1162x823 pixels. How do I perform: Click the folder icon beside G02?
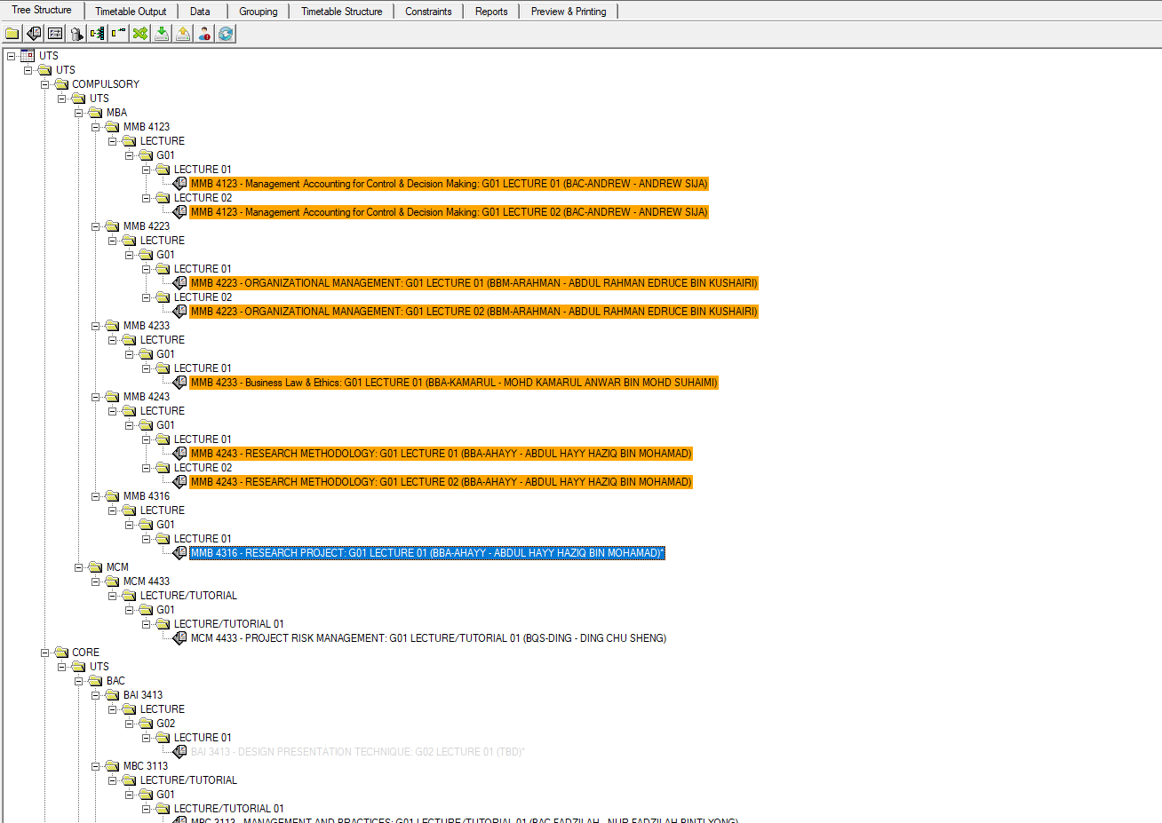click(147, 724)
